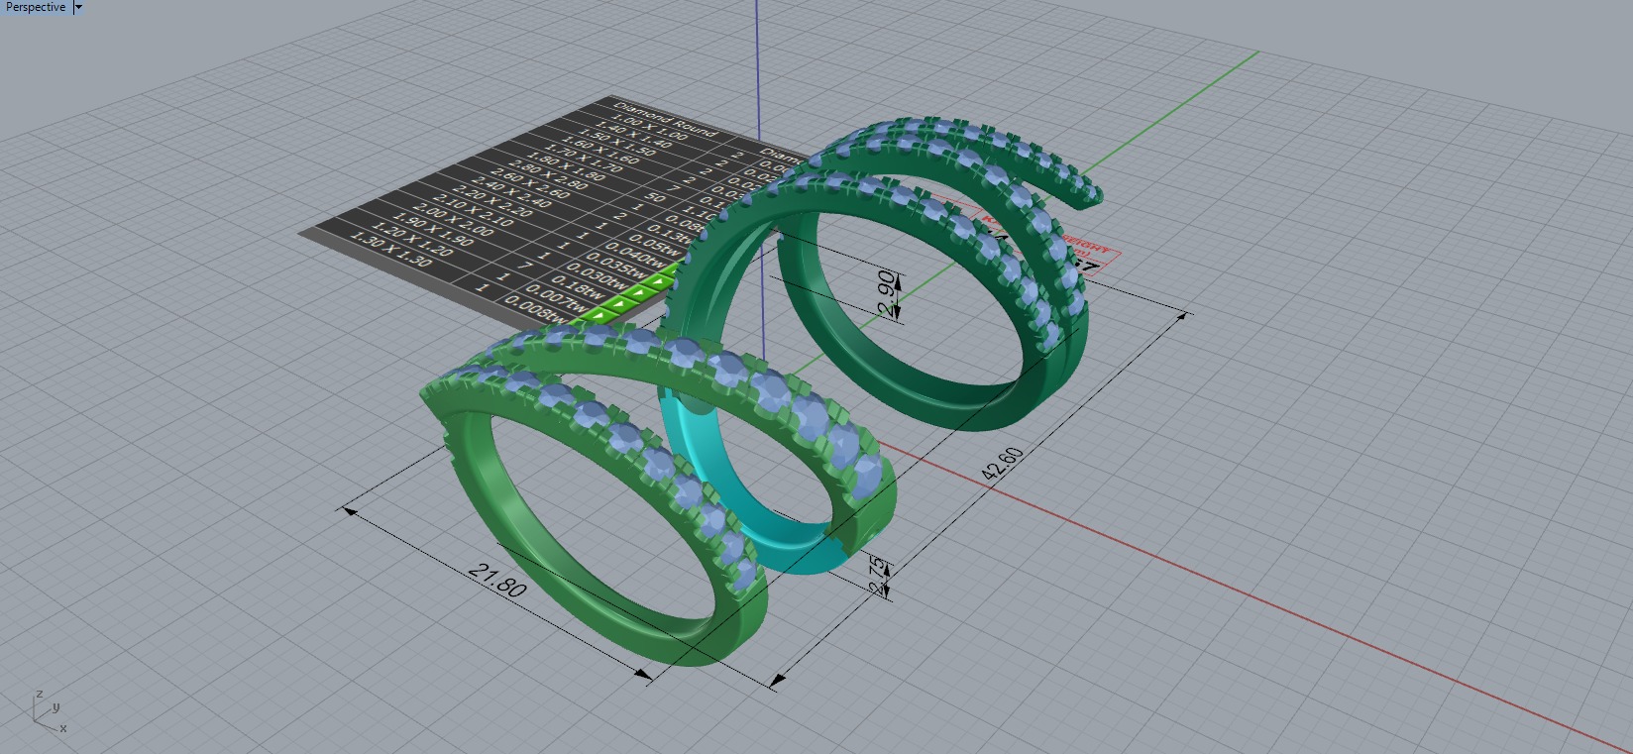Screen dimensions: 1633x754
Task: Click the quantity 50 table cell
Action: tap(655, 198)
